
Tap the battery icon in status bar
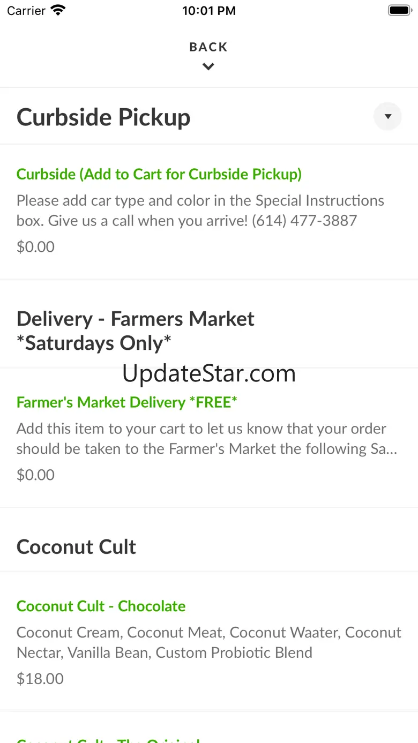pos(399,10)
